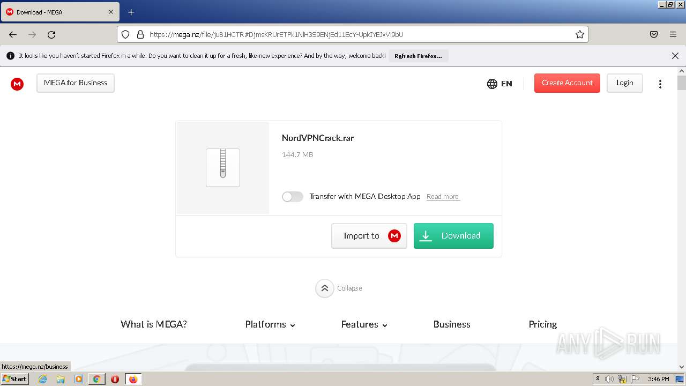Click the URL address bar field

coord(353,34)
